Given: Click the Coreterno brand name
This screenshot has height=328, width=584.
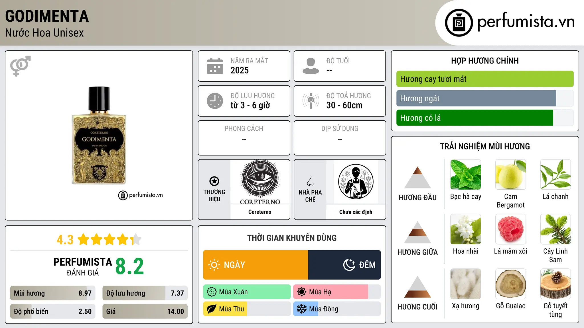Looking at the screenshot, I should (x=260, y=212).
